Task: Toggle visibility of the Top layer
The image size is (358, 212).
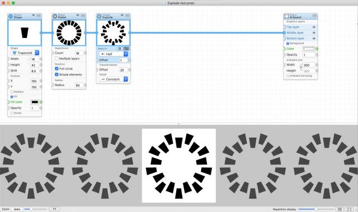Action: 314,27
